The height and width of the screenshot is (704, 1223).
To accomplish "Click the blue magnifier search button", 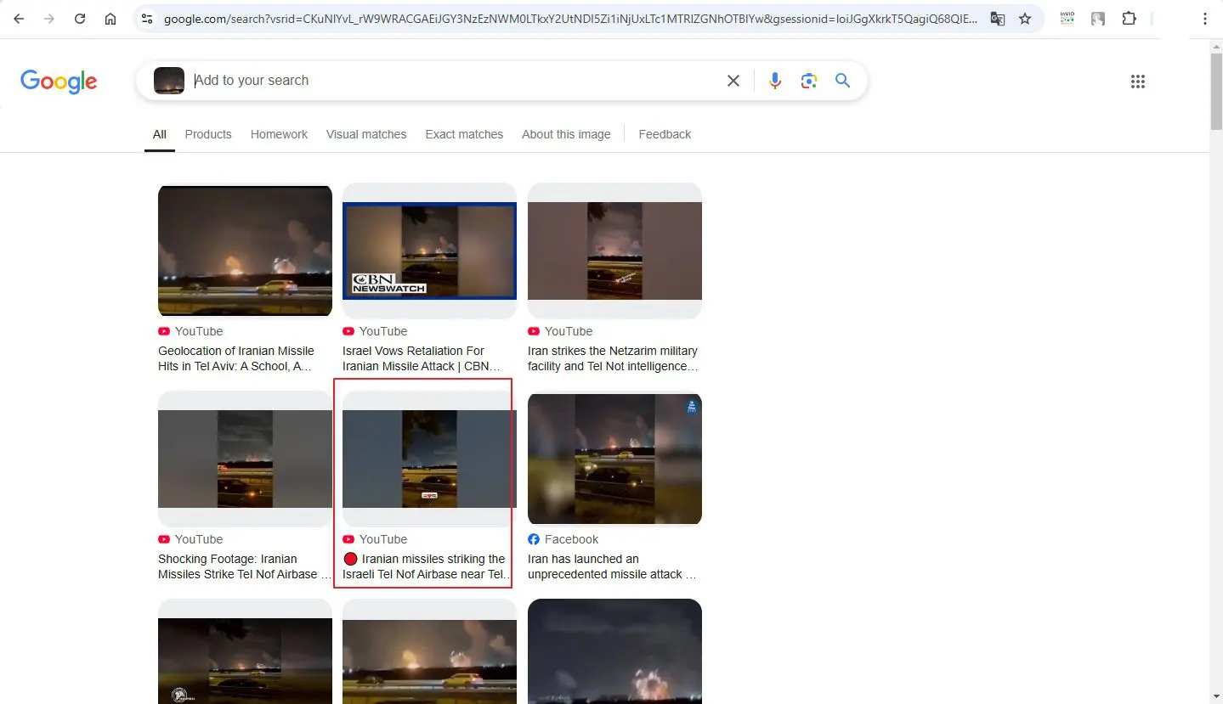I will pos(842,81).
